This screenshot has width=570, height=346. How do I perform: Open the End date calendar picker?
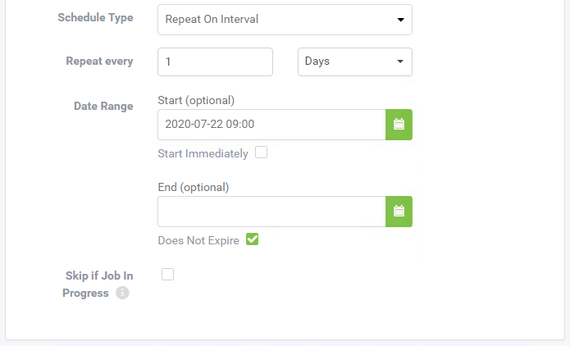399,212
